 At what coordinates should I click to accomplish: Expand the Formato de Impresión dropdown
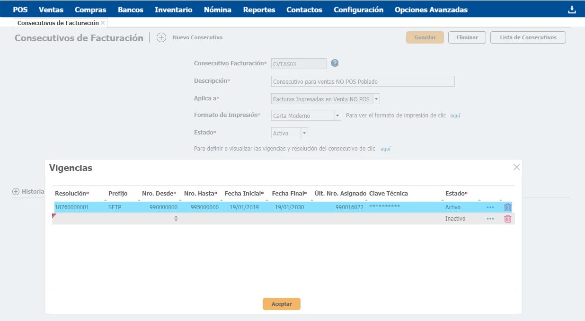(337, 116)
